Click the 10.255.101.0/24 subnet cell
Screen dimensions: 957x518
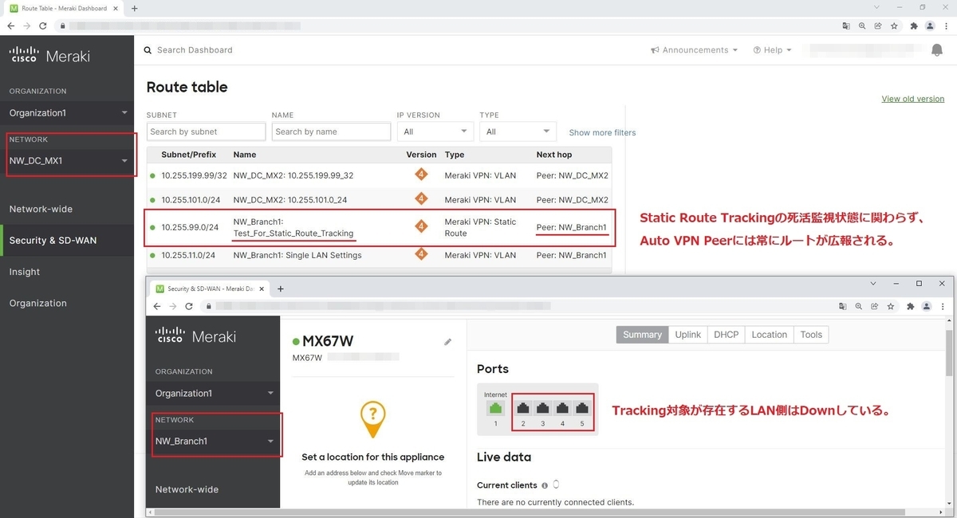coord(190,199)
